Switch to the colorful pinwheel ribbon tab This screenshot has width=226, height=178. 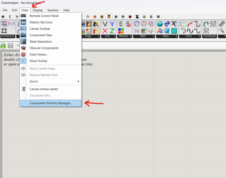point(88,16)
